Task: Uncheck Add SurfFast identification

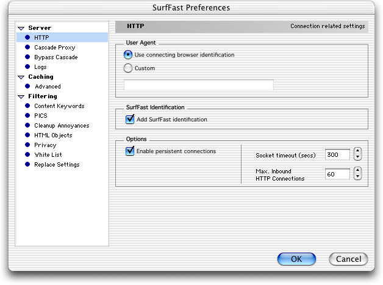Action: click(x=130, y=119)
